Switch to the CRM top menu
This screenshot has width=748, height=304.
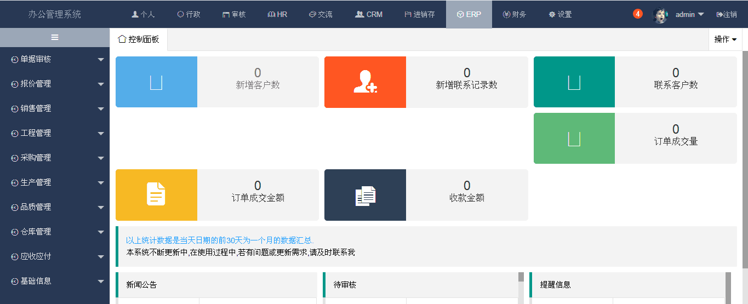click(369, 14)
